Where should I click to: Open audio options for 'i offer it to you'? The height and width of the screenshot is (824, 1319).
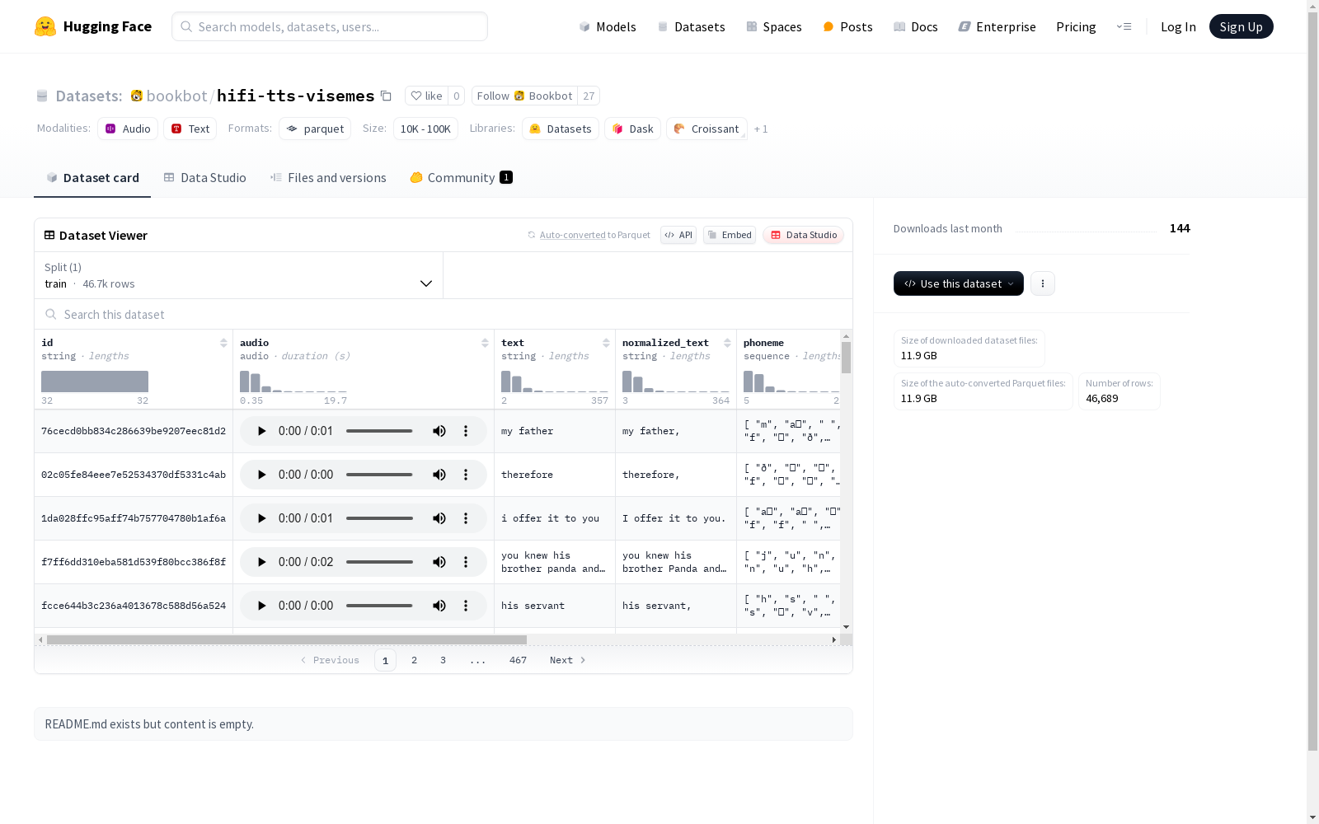click(466, 518)
